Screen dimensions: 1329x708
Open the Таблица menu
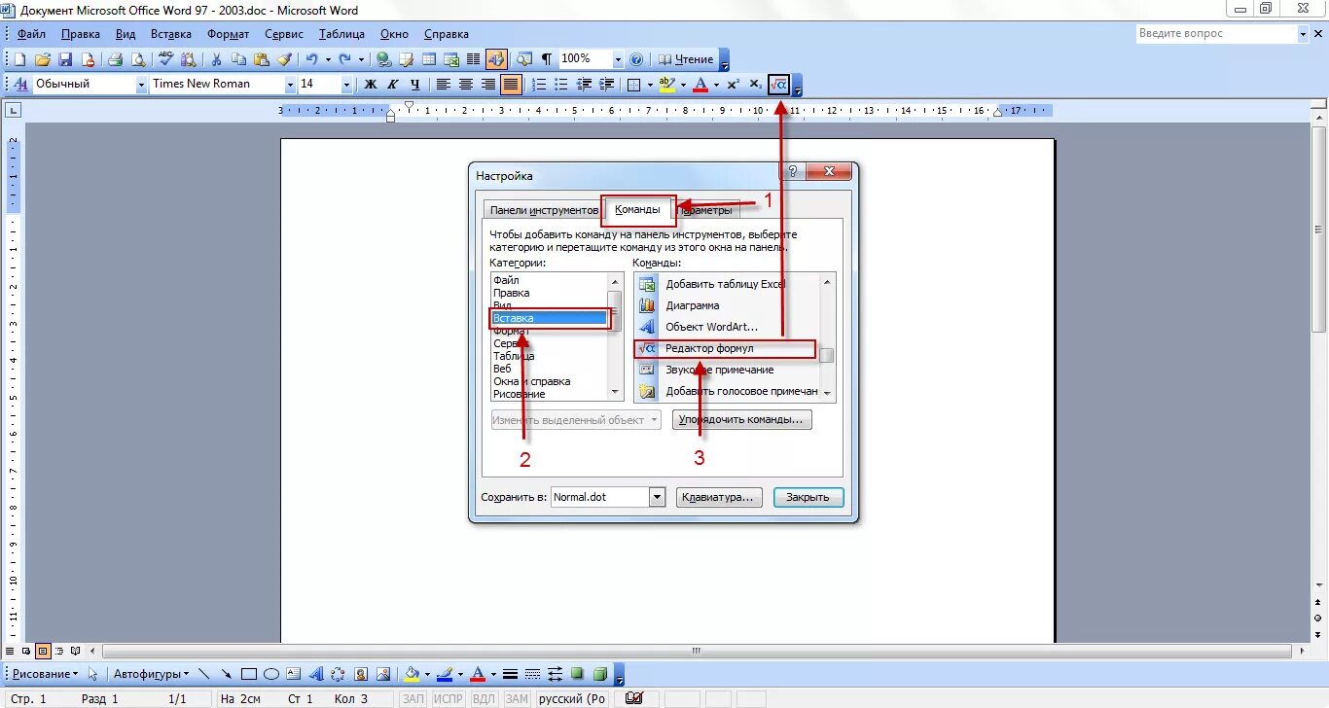point(341,34)
